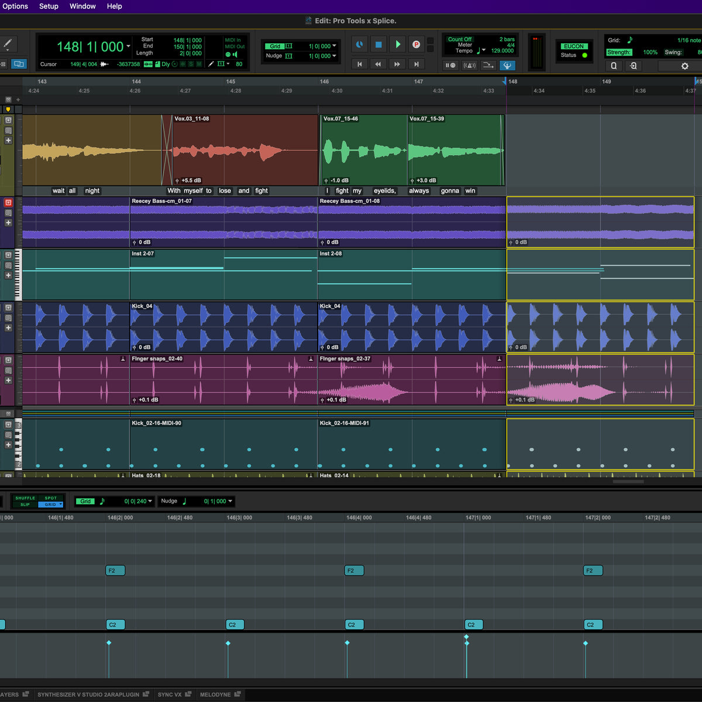Click the lyric word "eyelids,"
This screenshot has height=702, width=702.
pos(385,191)
